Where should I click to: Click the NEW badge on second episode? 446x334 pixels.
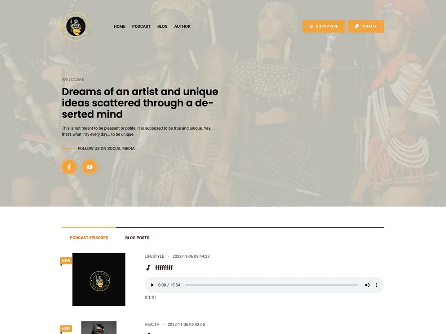pos(66,329)
